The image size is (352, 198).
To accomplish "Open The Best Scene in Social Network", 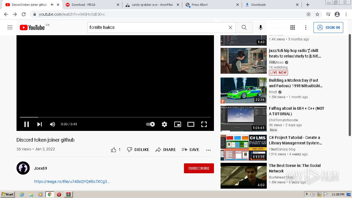I will coord(295,168).
